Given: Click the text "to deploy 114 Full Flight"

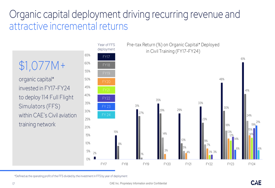Looking at the screenshot, I should click(x=46, y=97).
